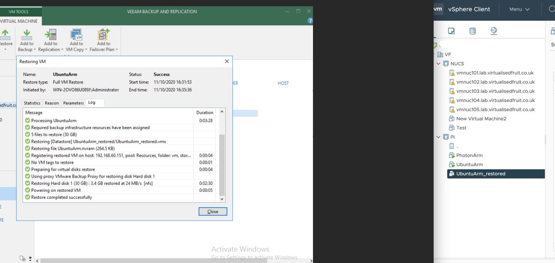Screen dimensions: 555x263
Task: Click the Add to Backup icon
Action: click(27, 34)
